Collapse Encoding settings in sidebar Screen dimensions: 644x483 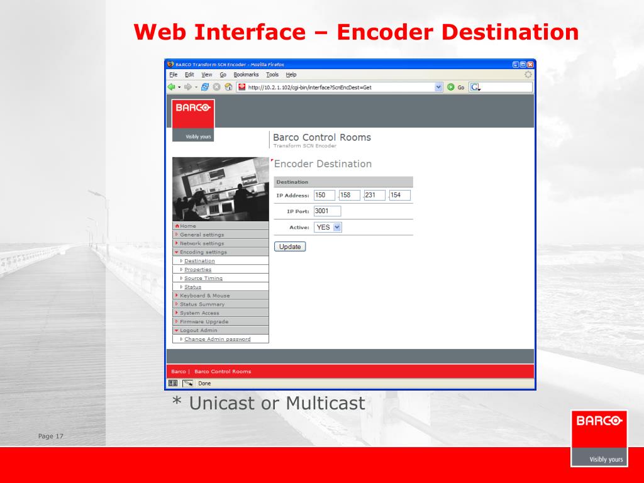tap(221, 252)
